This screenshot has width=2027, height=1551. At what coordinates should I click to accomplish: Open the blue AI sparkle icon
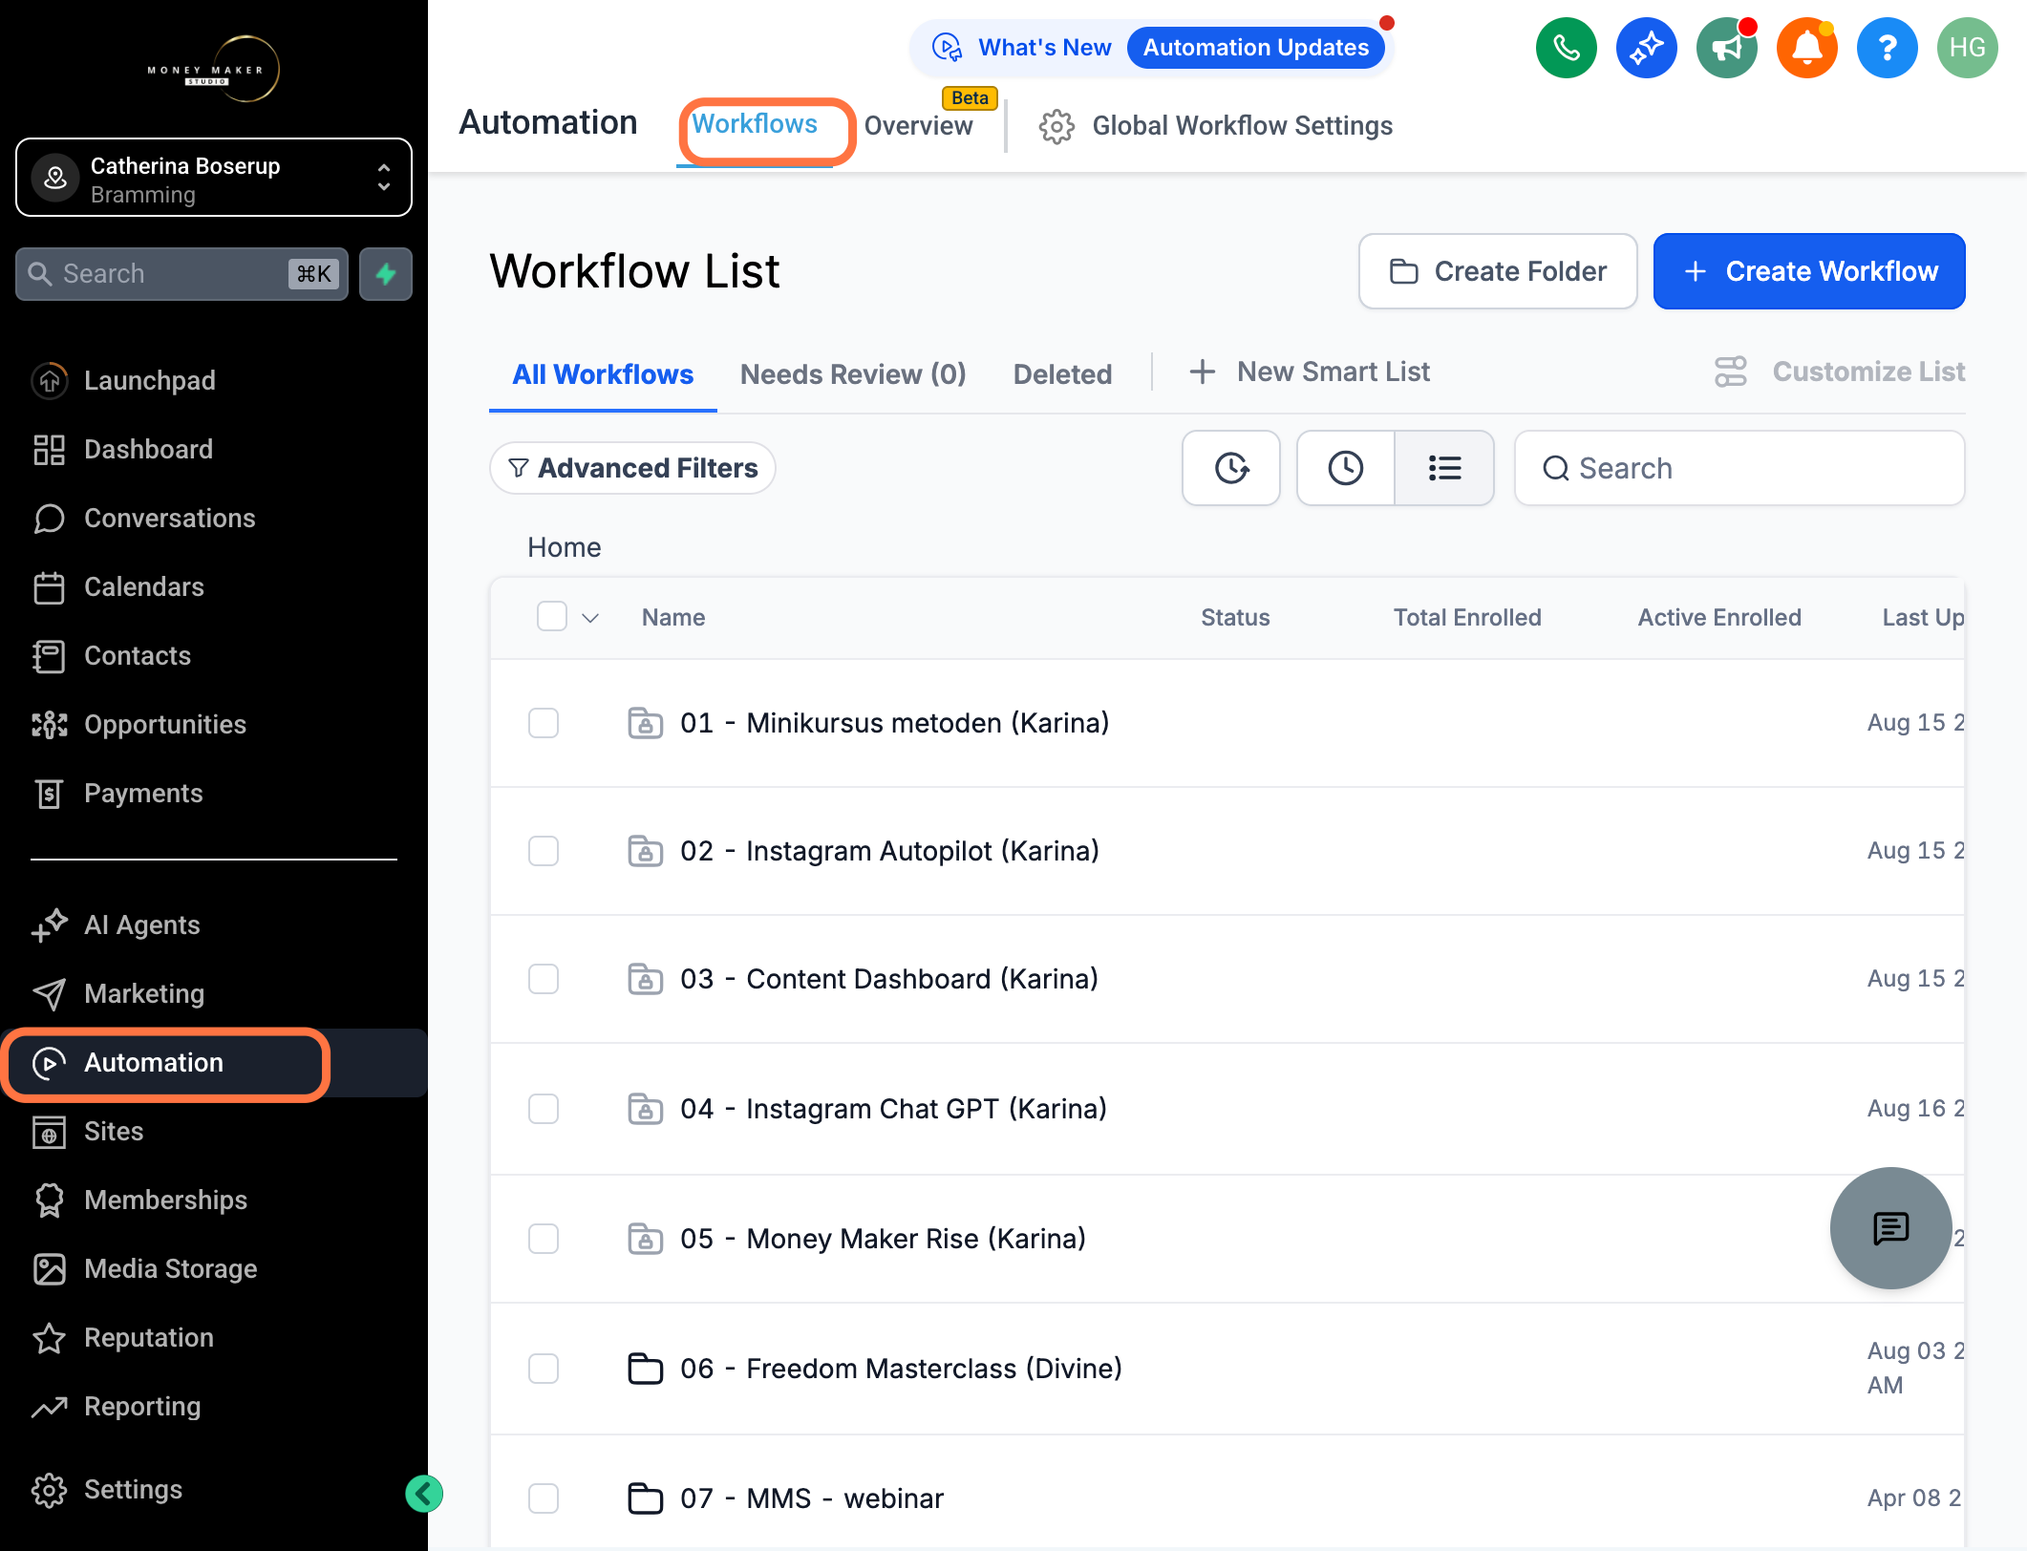[x=1646, y=48]
